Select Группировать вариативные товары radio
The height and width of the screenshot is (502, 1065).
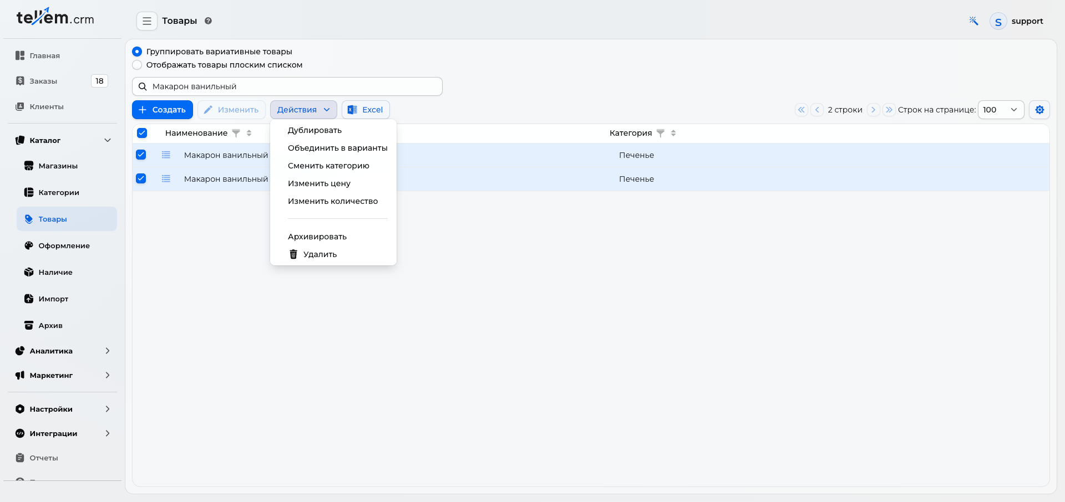click(137, 52)
